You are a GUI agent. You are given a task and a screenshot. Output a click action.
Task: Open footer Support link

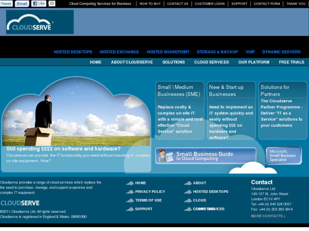[x=144, y=209]
